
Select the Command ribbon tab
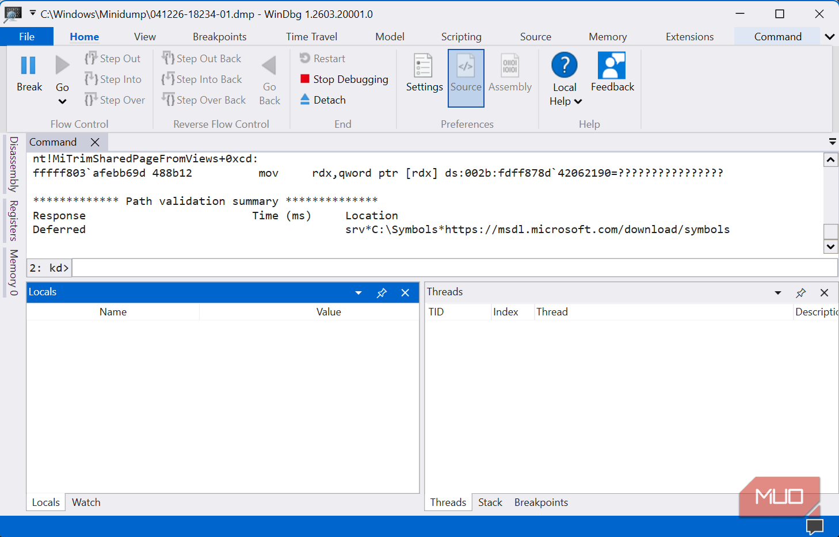coord(777,36)
